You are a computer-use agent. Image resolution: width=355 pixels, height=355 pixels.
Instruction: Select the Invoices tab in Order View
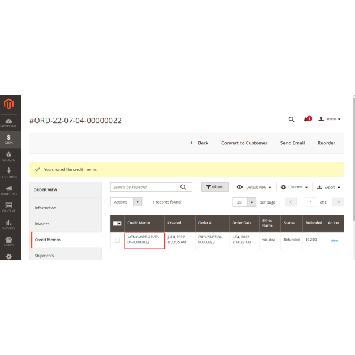click(42, 224)
